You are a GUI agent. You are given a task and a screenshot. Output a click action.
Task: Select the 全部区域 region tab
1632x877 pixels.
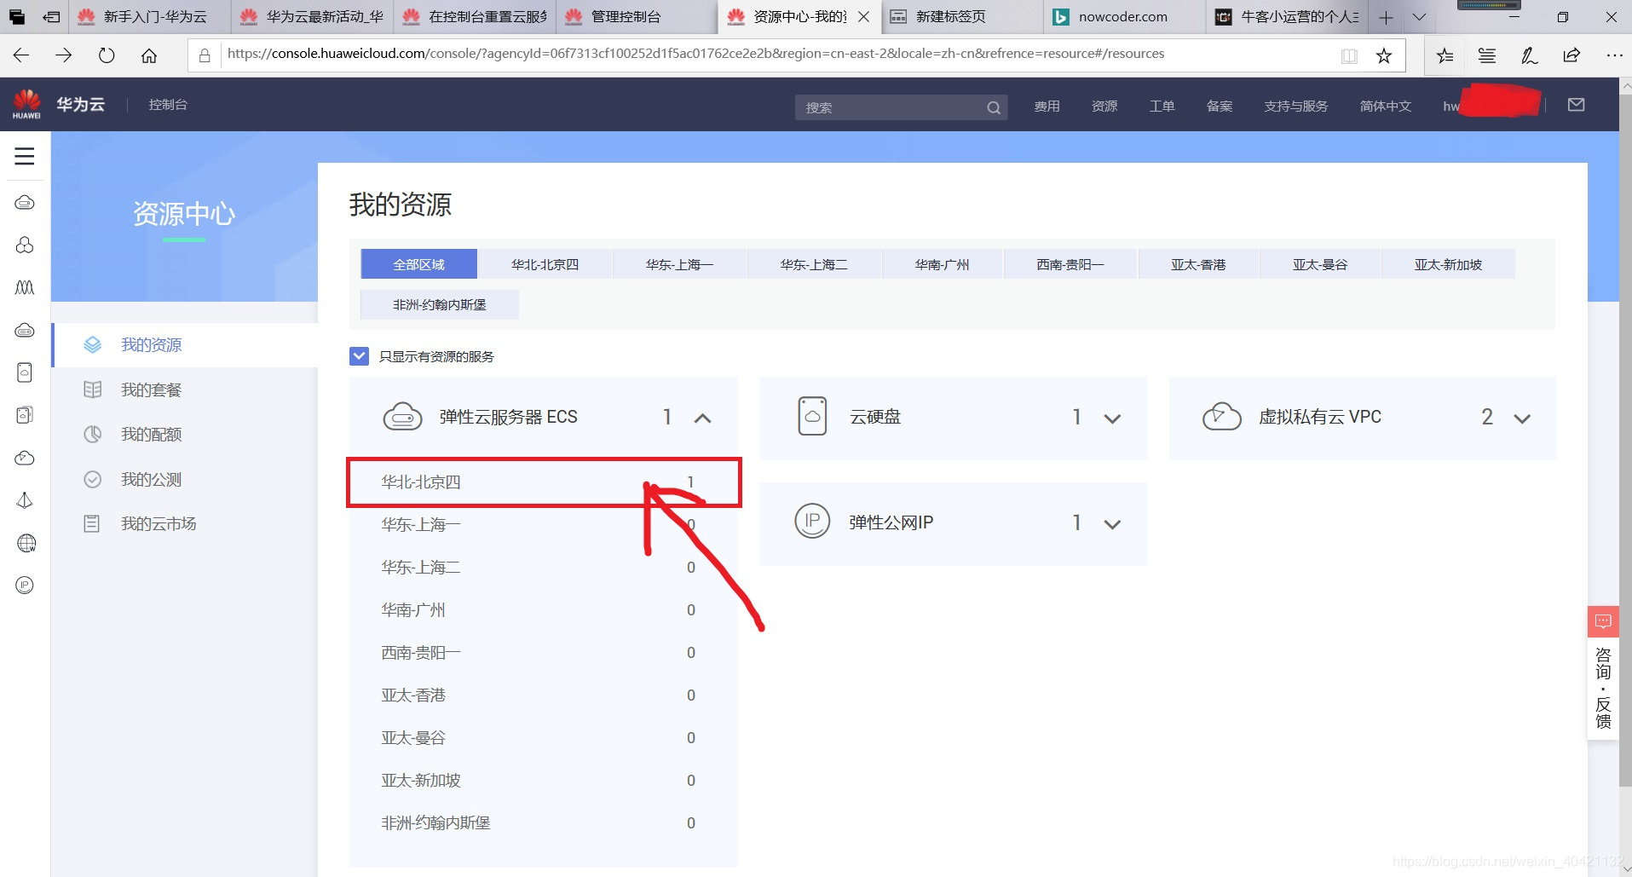[x=418, y=264]
